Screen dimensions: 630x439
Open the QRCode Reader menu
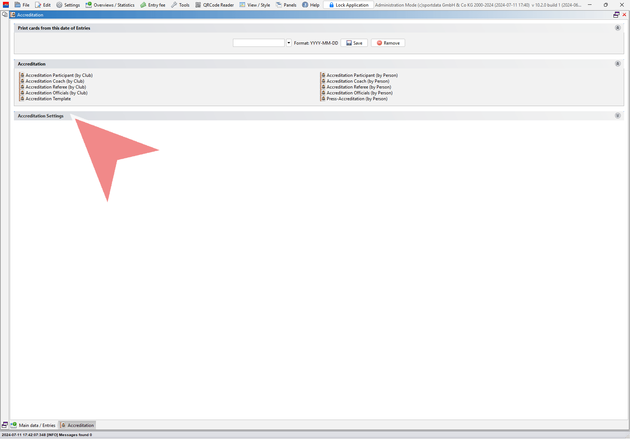click(x=215, y=5)
